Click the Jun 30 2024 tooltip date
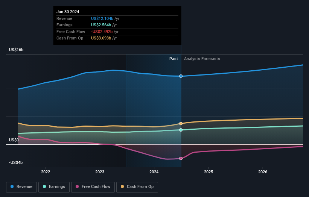 point(68,12)
